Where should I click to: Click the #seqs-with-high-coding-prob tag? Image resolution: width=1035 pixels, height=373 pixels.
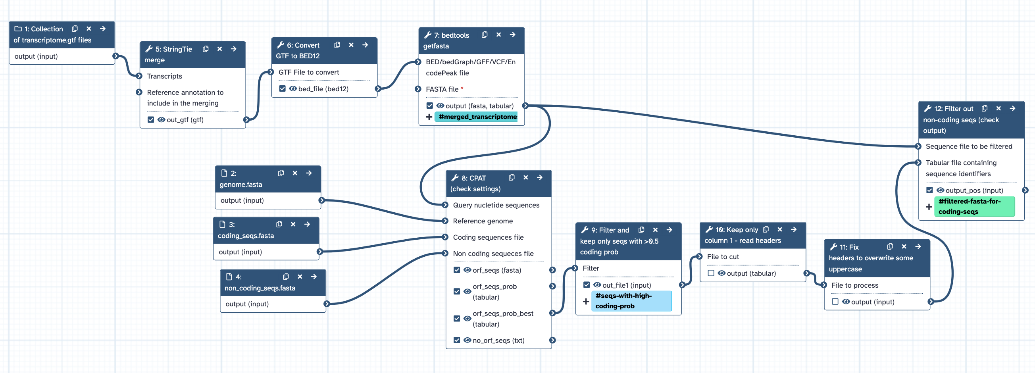[x=631, y=301]
